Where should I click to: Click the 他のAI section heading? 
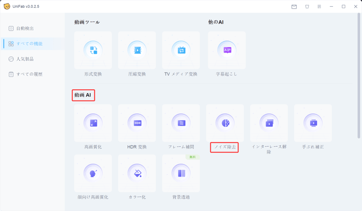tap(216, 22)
